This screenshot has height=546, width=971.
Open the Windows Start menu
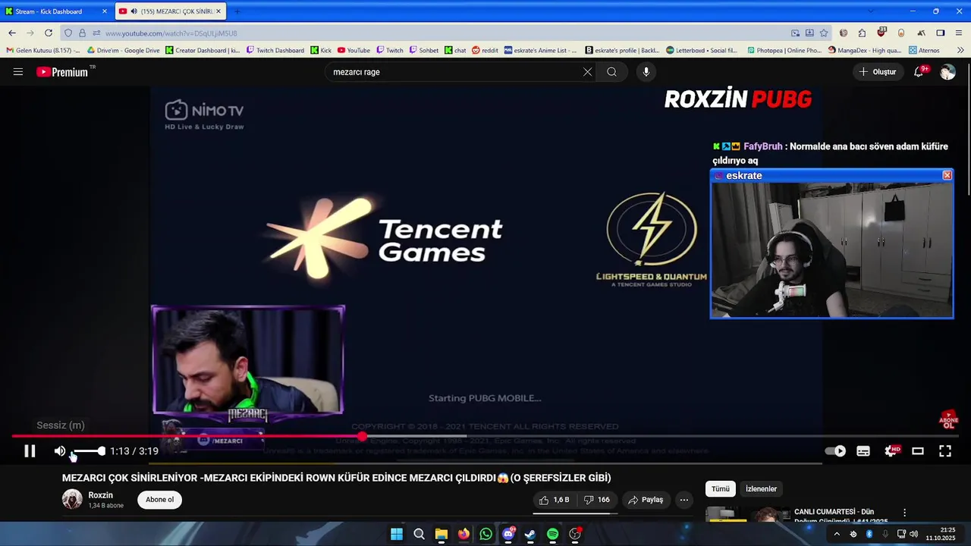tap(397, 535)
